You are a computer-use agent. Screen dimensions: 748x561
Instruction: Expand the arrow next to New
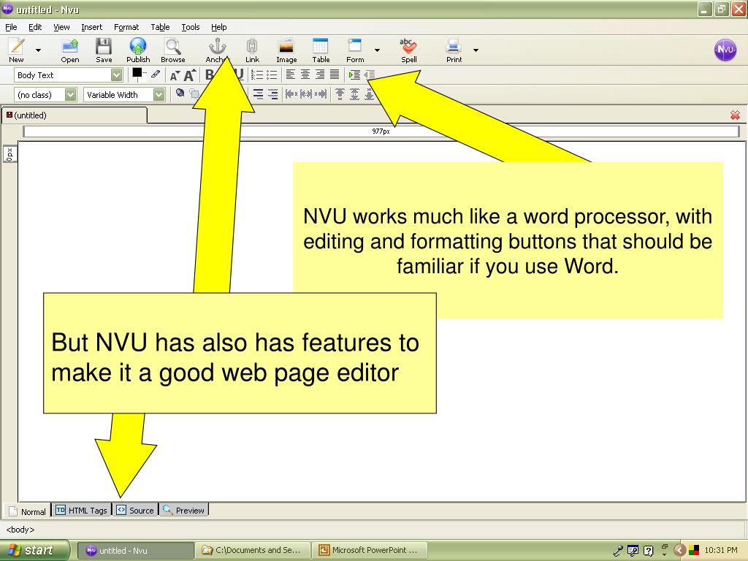click(38, 50)
